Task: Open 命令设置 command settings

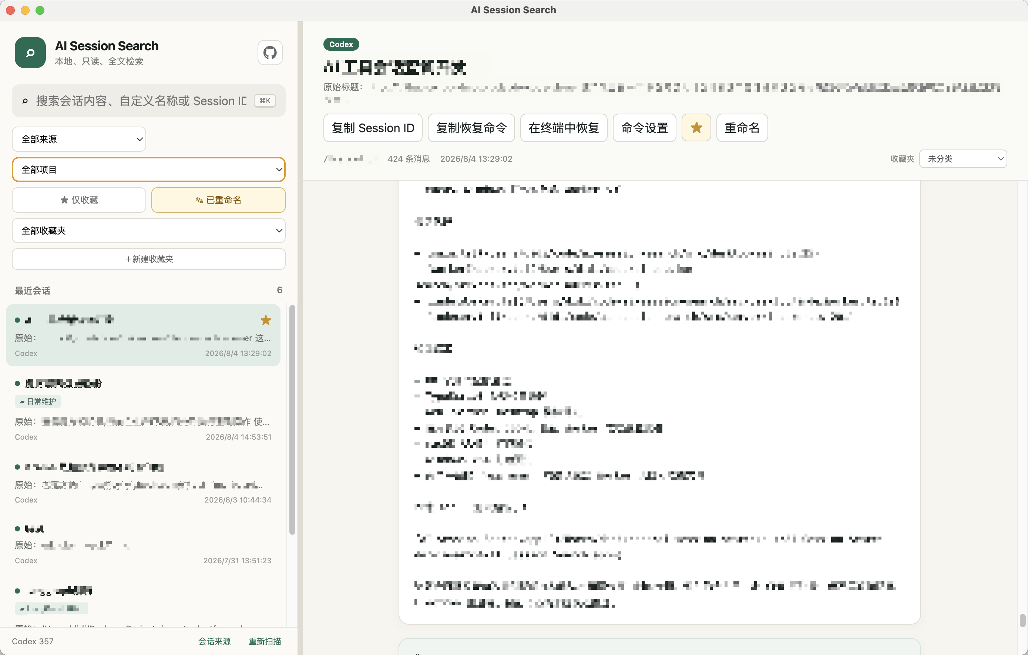Action: tap(644, 128)
